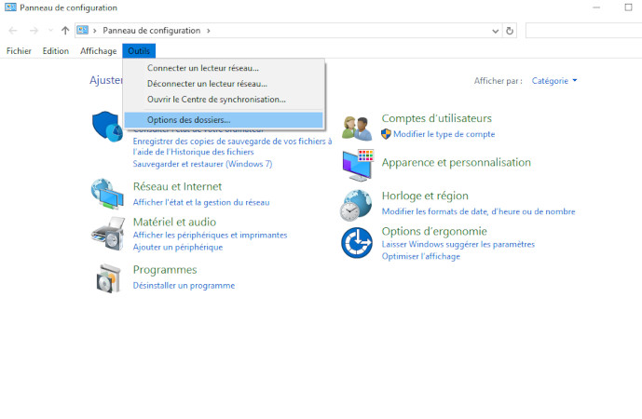This screenshot has height=419, width=642.
Task: Open Réseau et Internet category
Action: [177, 186]
